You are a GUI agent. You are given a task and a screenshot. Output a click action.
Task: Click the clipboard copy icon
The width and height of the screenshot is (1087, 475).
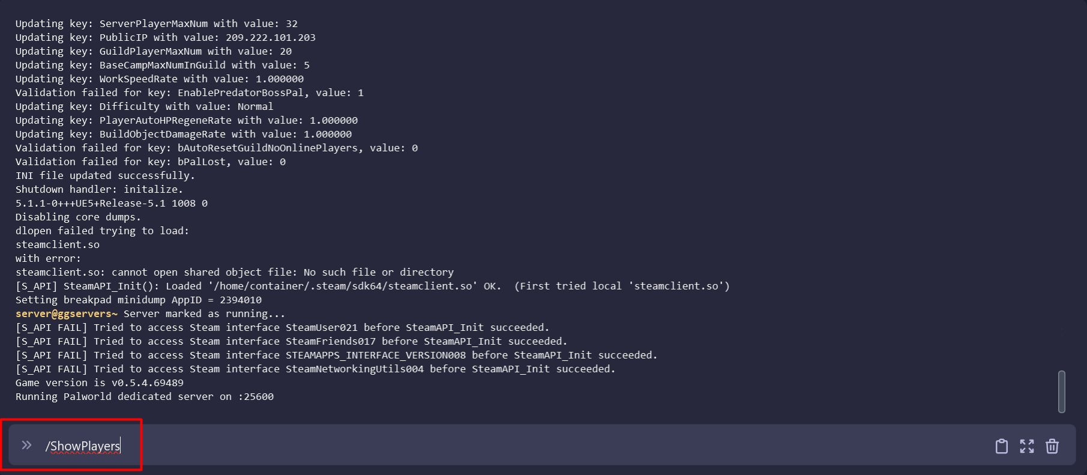(1001, 446)
